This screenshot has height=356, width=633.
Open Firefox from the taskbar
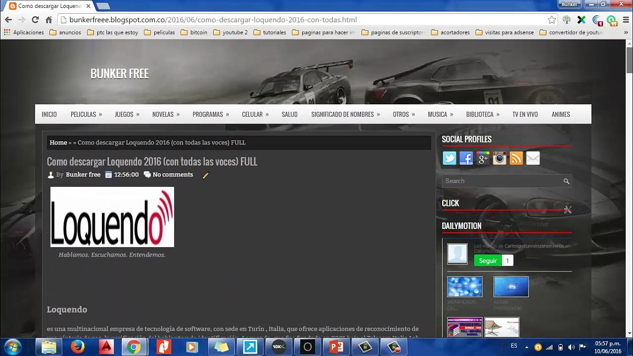pyautogui.click(x=78, y=347)
